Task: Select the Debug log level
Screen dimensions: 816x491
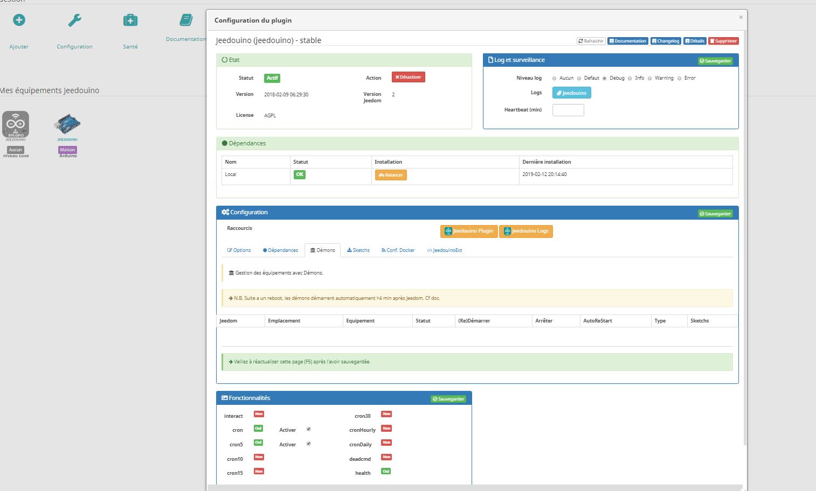Action: click(x=604, y=79)
